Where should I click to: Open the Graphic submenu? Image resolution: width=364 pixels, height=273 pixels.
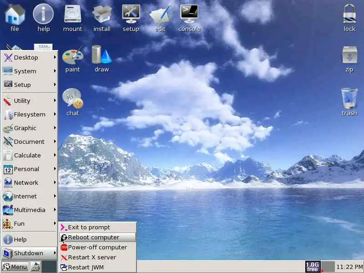click(30, 128)
